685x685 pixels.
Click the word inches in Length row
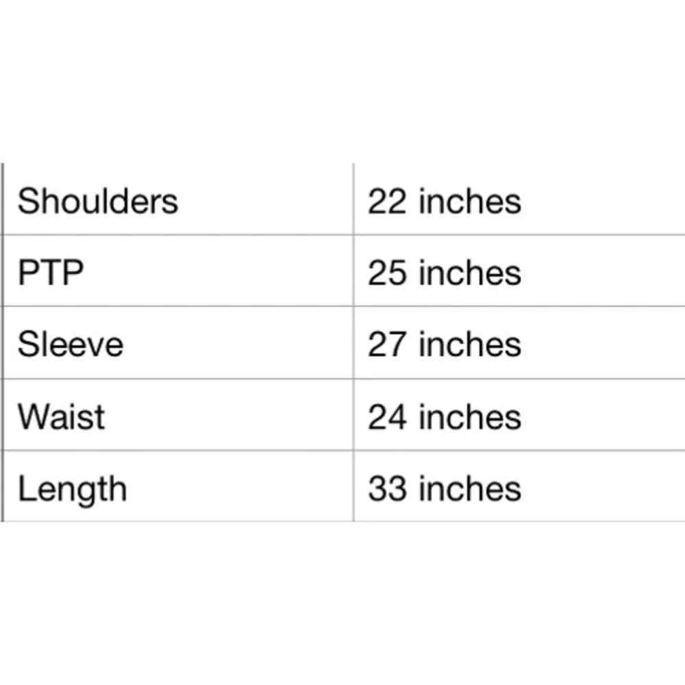(x=470, y=488)
